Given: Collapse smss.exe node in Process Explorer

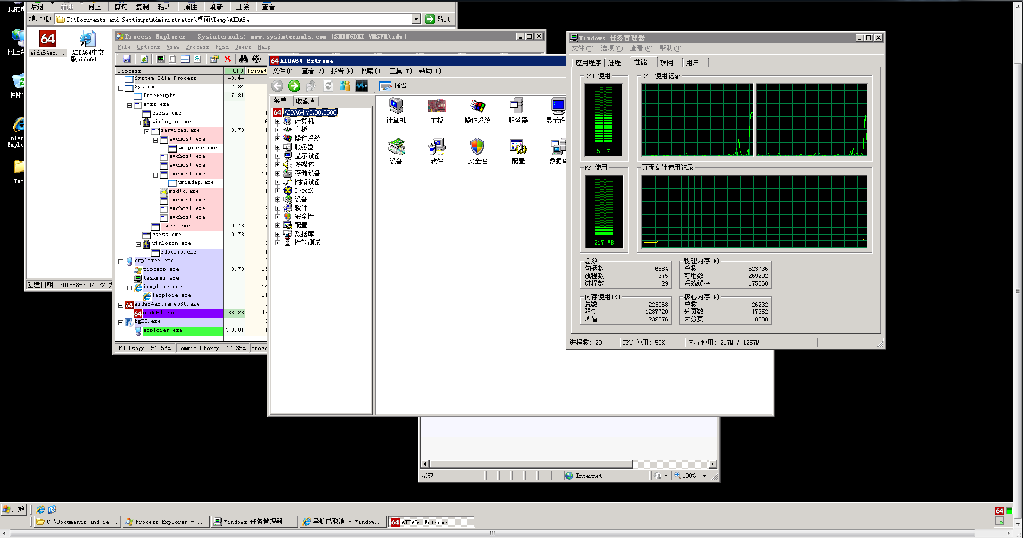Looking at the screenshot, I should 129,105.
